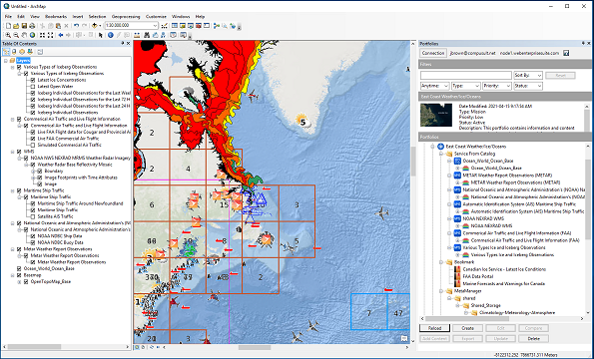Open the map scale dropdown
The image size is (594, 359).
coord(155,26)
